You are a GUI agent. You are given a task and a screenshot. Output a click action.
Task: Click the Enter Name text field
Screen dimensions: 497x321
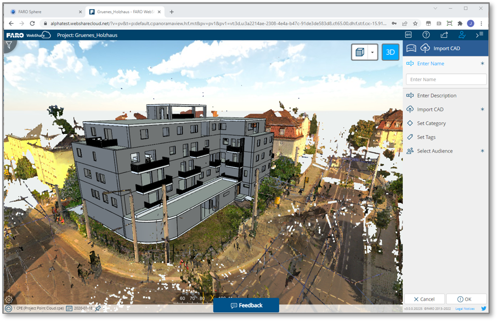(446, 80)
